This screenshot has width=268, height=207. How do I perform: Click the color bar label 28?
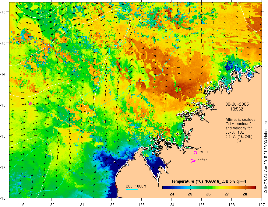coord(245,194)
